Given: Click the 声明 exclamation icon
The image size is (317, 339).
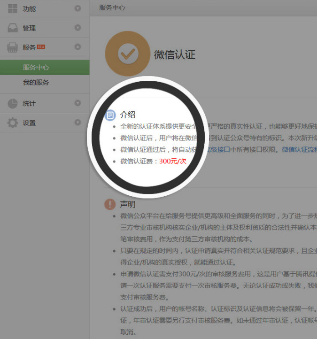Looking at the screenshot, I should 110,204.
